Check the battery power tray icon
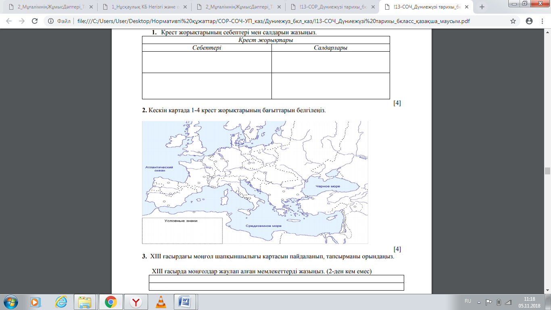The height and width of the screenshot is (310, 551). pyautogui.click(x=499, y=302)
